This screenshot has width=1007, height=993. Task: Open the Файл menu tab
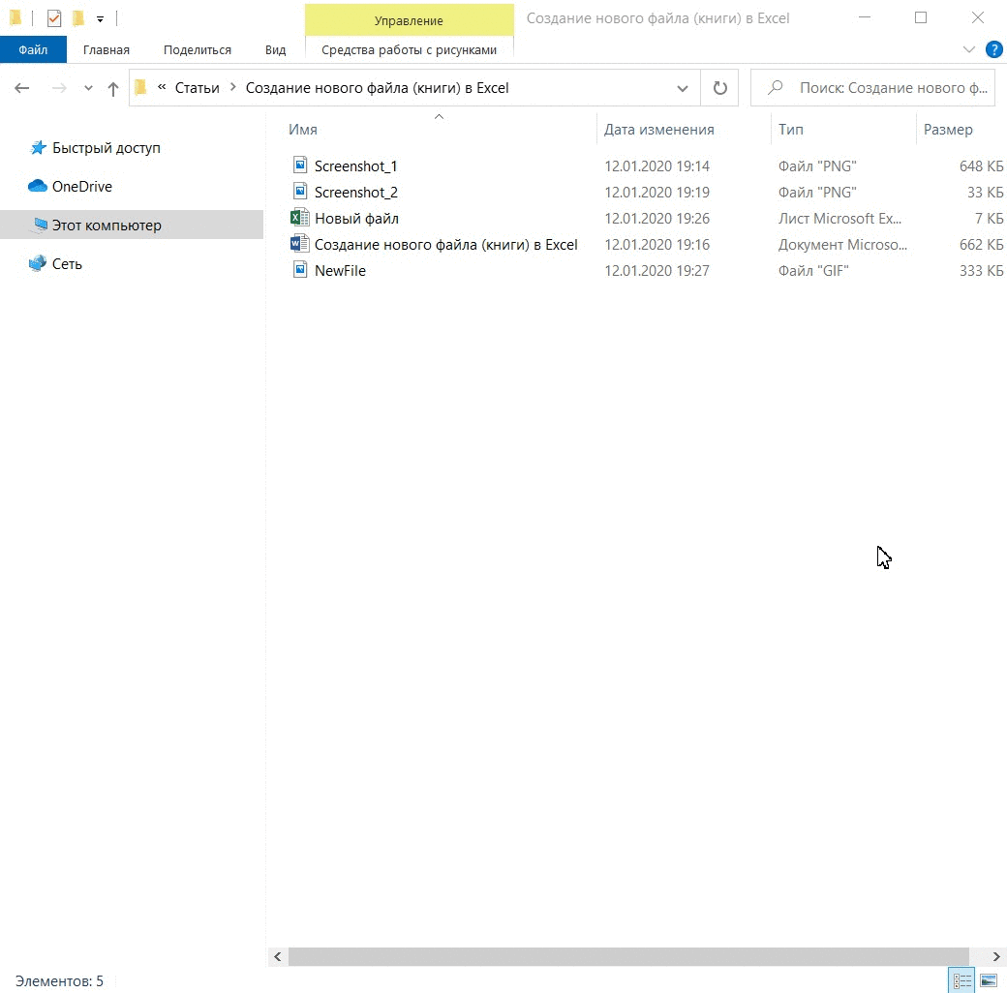click(33, 49)
